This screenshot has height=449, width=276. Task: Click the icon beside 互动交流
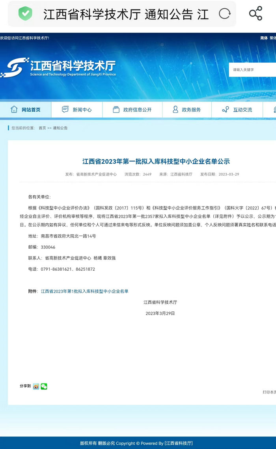coord(226,109)
